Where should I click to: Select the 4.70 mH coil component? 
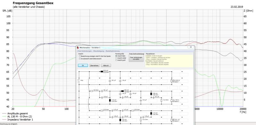110,100
